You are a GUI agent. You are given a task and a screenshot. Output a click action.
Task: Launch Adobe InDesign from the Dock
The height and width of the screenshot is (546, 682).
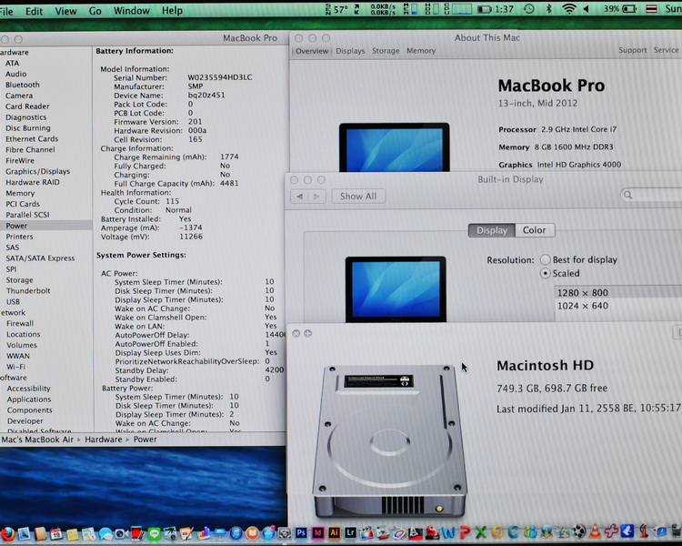318,533
